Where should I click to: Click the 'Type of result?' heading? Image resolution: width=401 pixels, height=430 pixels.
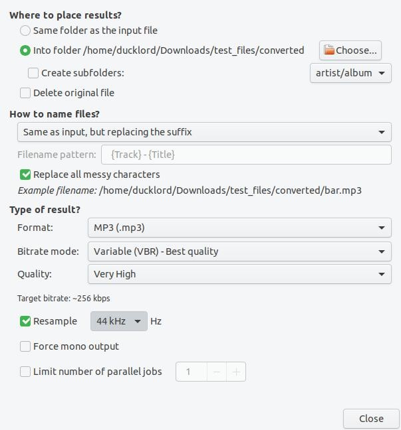coord(45,210)
